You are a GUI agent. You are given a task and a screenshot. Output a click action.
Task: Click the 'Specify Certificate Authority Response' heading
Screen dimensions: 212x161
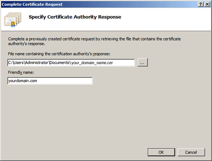click(75, 17)
